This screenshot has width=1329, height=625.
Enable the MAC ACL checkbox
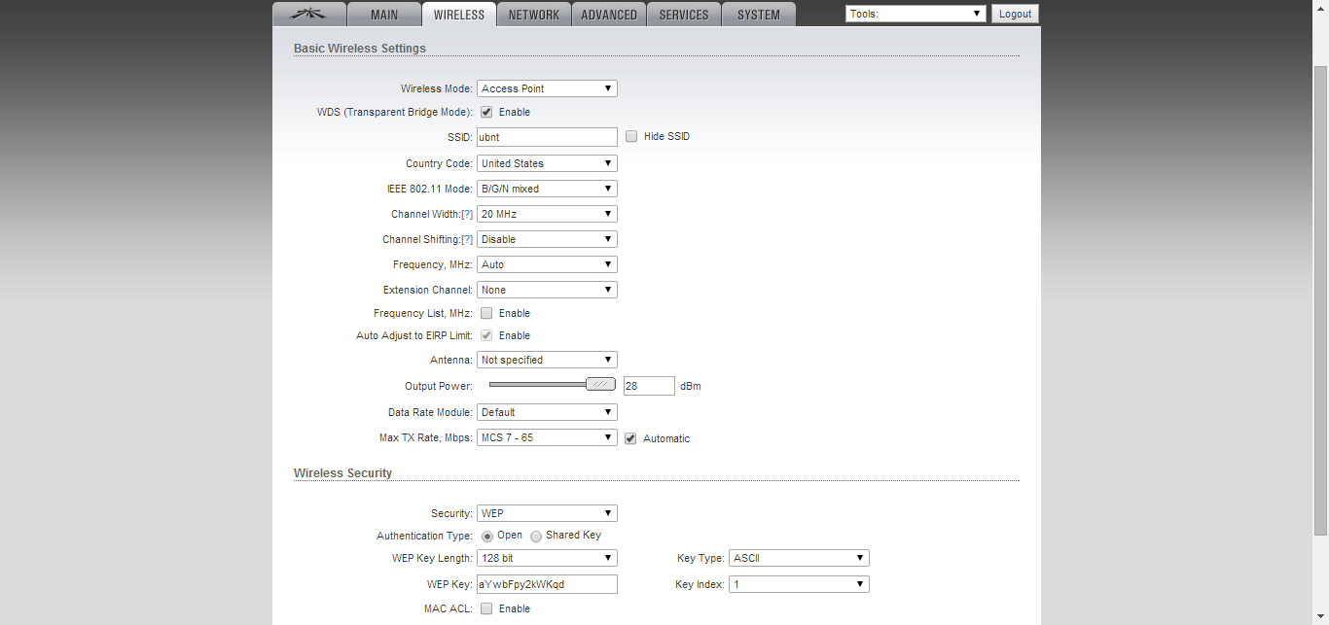click(x=486, y=608)
